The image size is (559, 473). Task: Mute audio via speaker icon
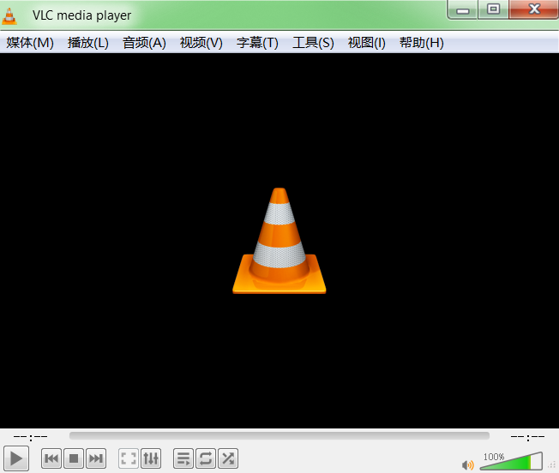[x=468, y=464]
